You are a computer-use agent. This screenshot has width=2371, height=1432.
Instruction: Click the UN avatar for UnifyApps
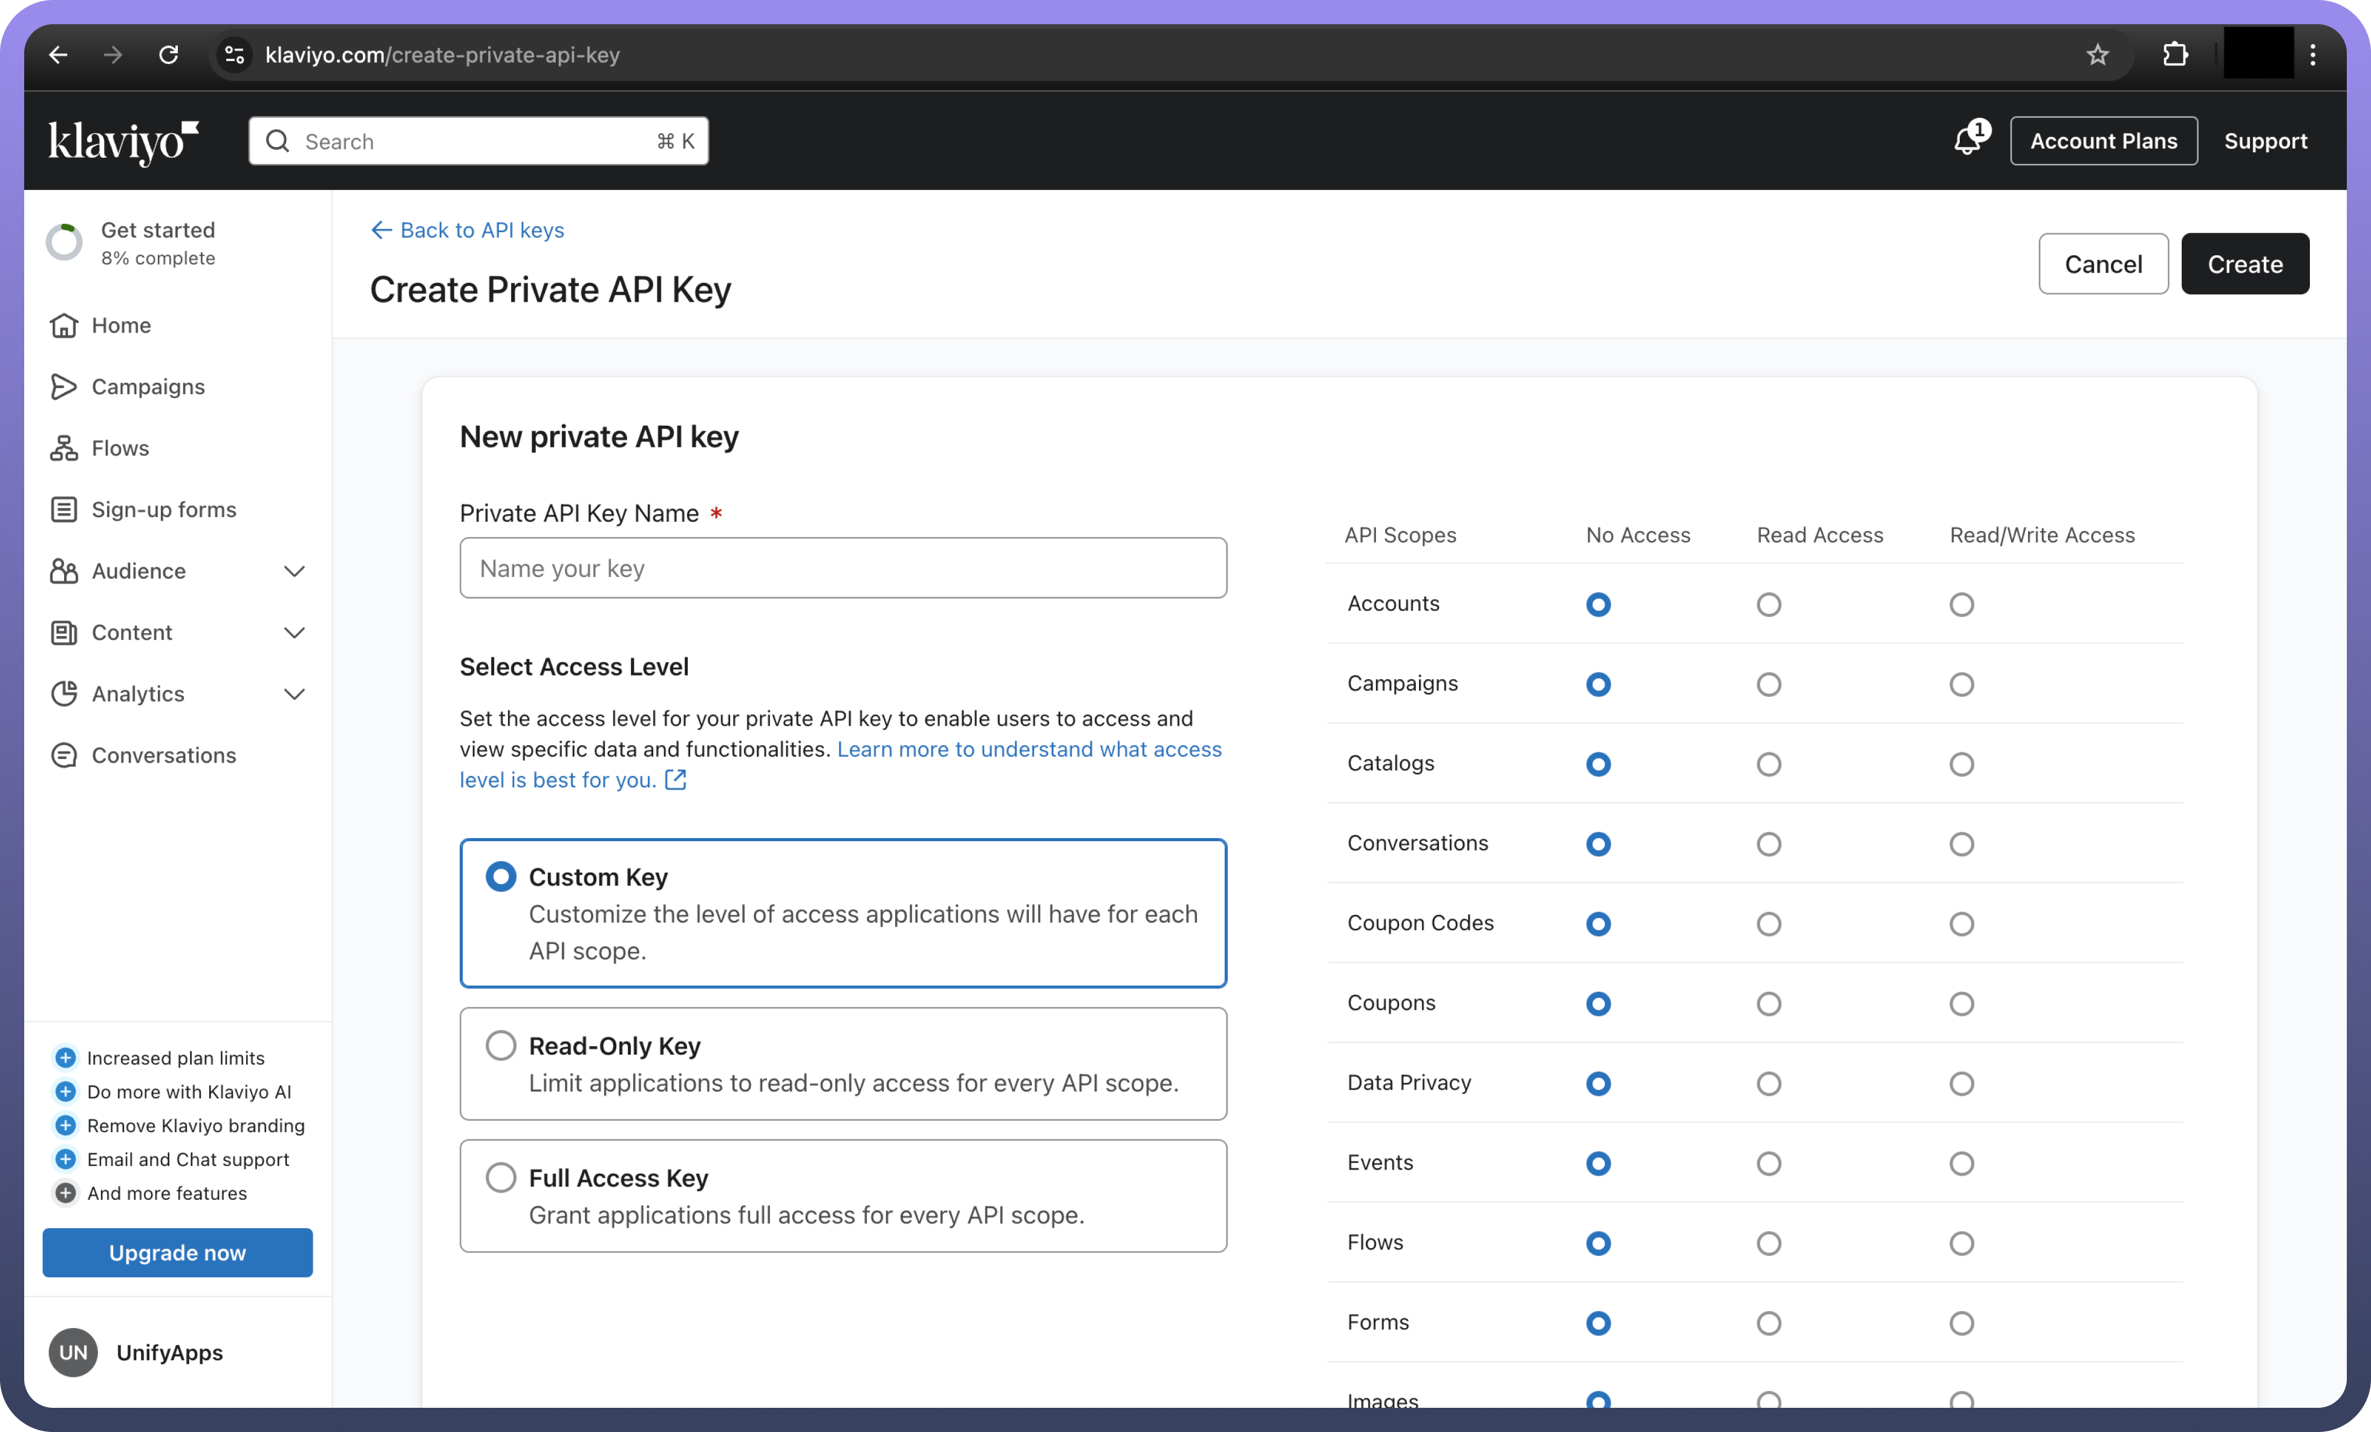coord(73,1352)
